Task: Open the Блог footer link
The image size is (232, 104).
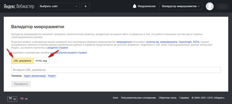Action: [x=115, y=98]
